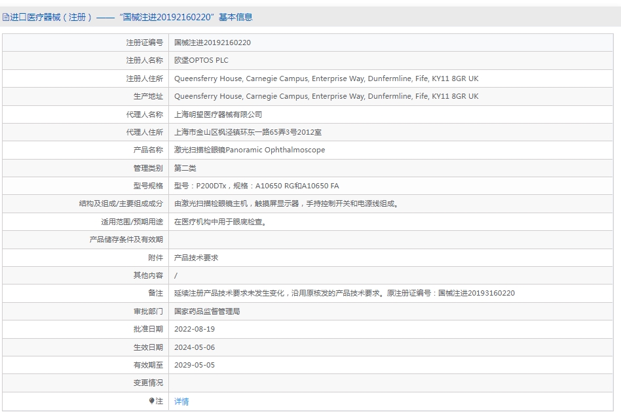Image resolution: width=621 pixels, height=414 pixels.
Task: Click the 生效日期 label
Action: [148, 347]
